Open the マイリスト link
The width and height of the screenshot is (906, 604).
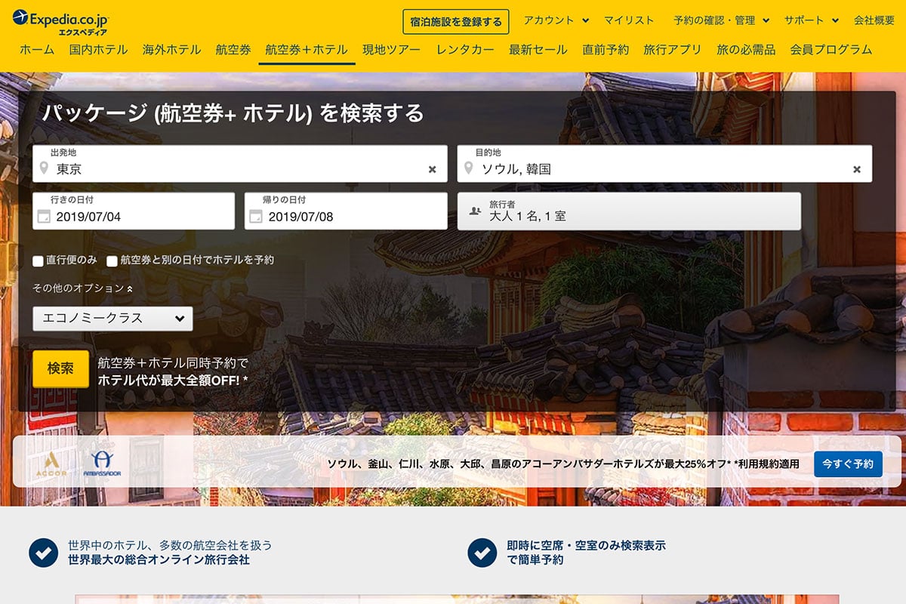coord(629,20)
